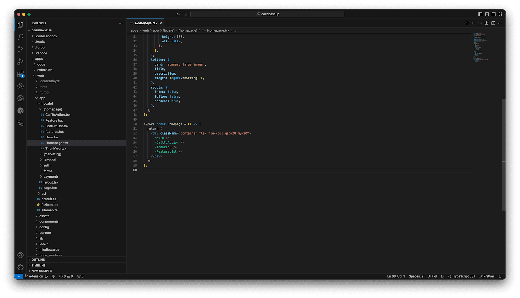Change file encoding UTF-8

point(432,276)
